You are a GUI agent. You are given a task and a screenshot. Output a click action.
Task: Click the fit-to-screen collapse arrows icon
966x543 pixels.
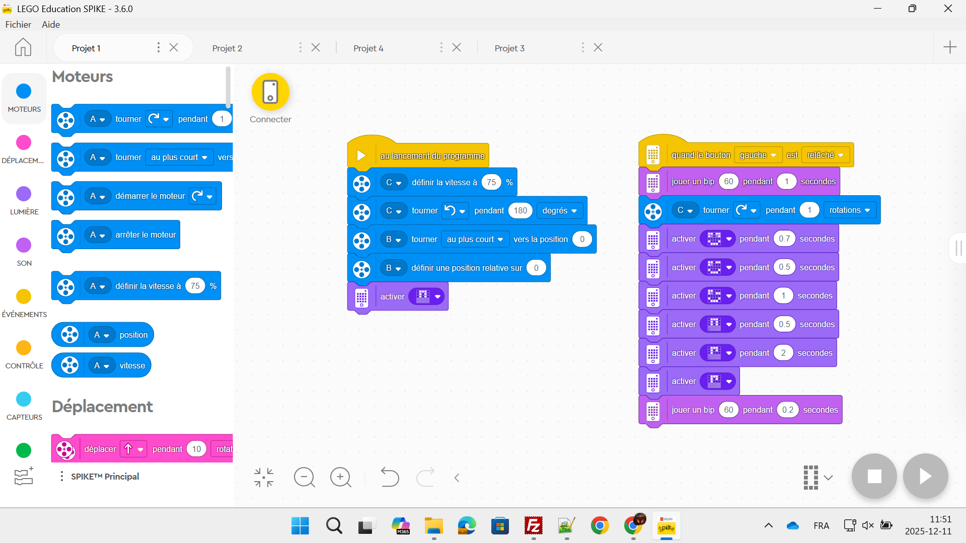[x=264, y=477]
